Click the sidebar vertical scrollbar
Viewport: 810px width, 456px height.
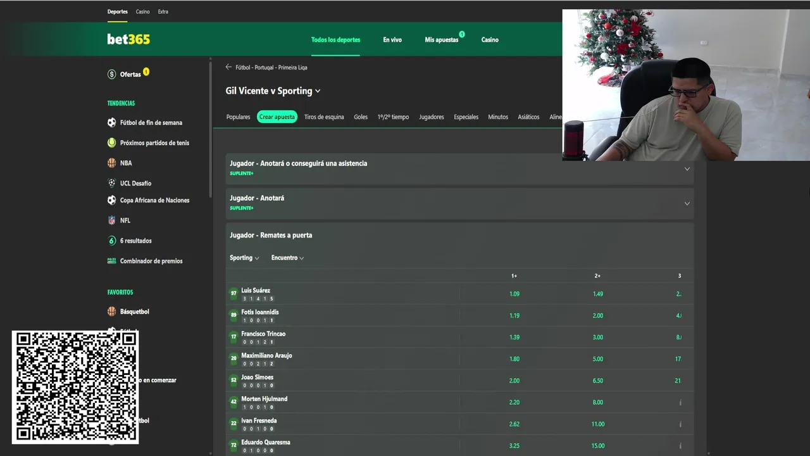click(211, 130)
